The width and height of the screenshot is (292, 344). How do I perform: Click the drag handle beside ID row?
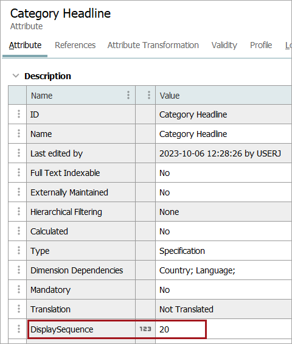19,114
